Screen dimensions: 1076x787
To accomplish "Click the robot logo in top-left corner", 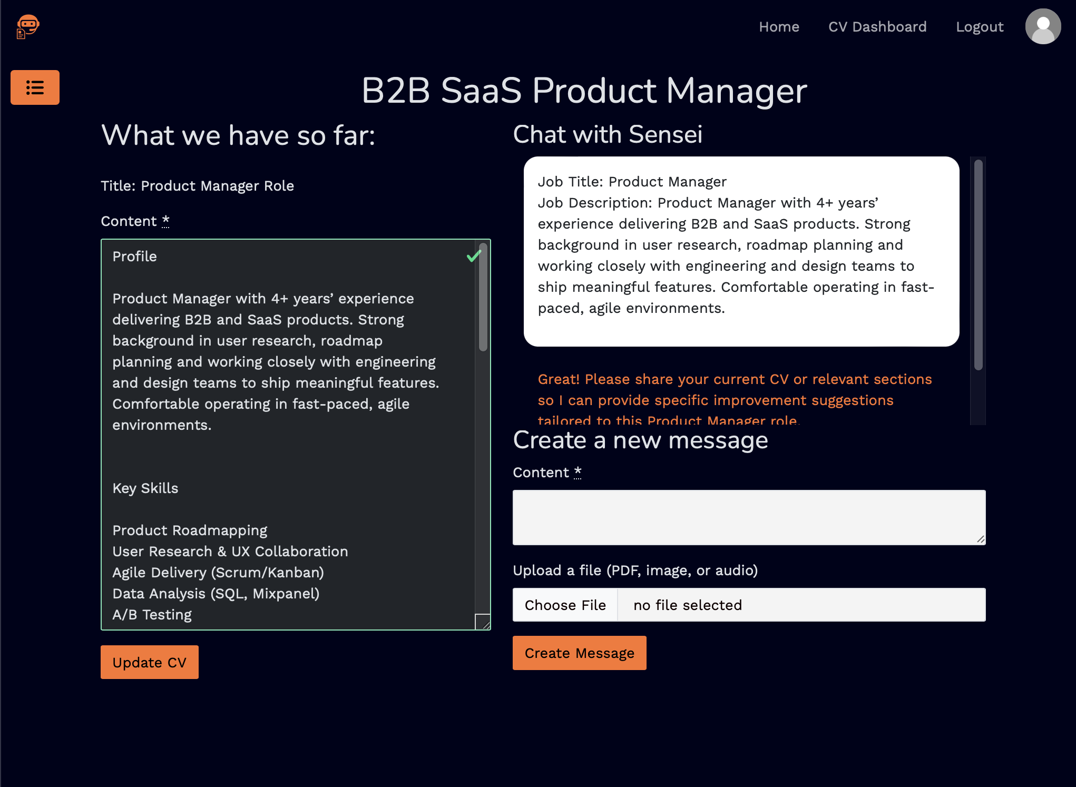I will coord(28,26).
